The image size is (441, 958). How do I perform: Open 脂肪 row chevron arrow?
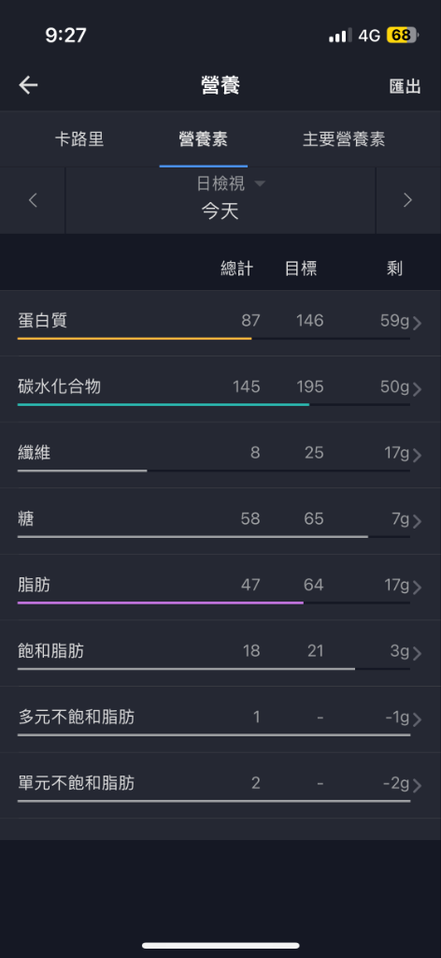(x=418, y=588)
